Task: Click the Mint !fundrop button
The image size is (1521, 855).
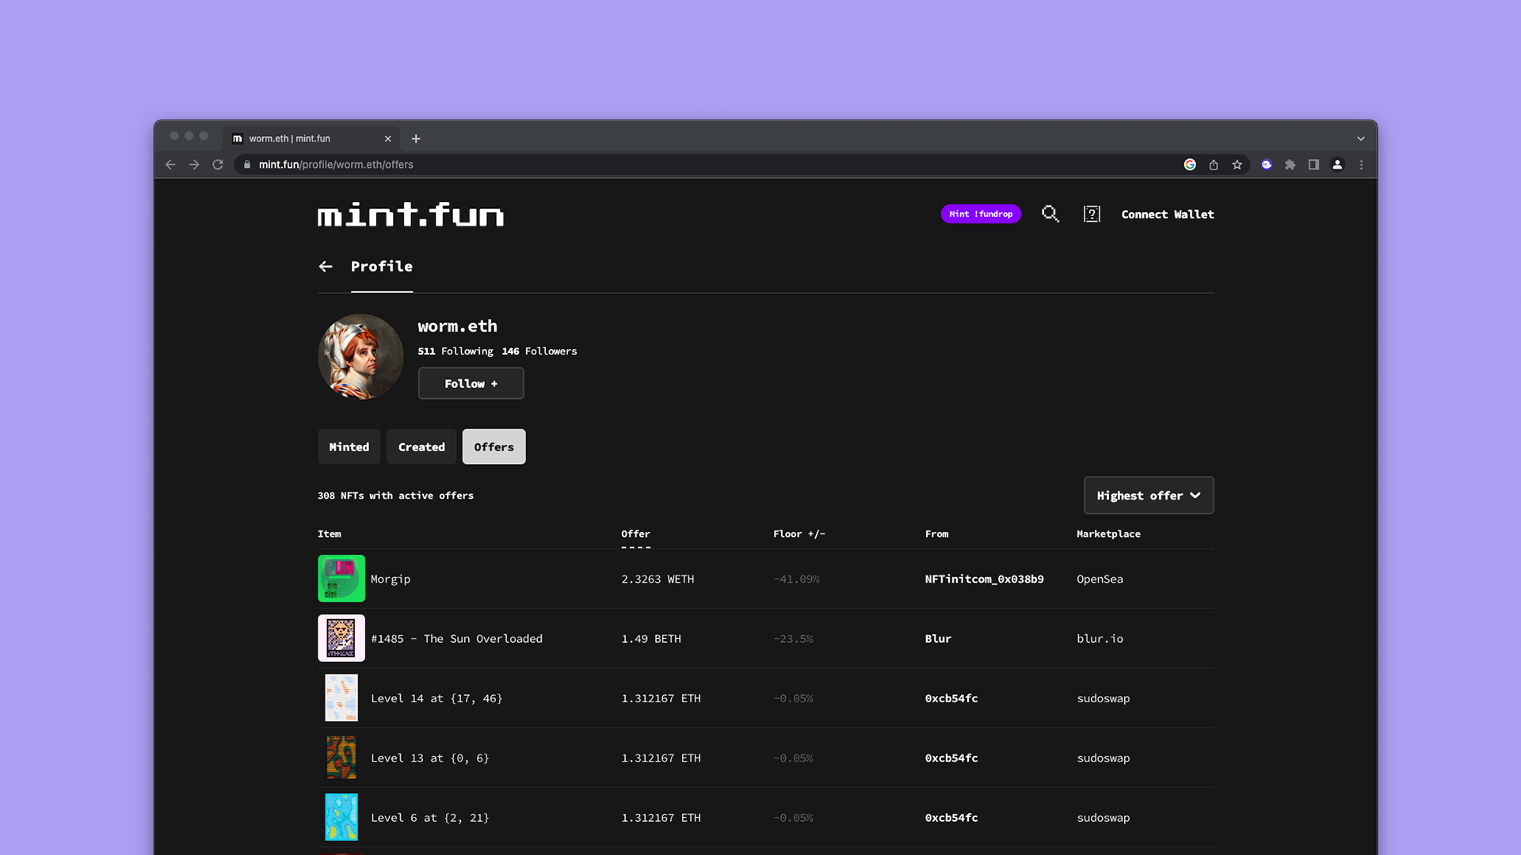Action: tap(980, 214)
